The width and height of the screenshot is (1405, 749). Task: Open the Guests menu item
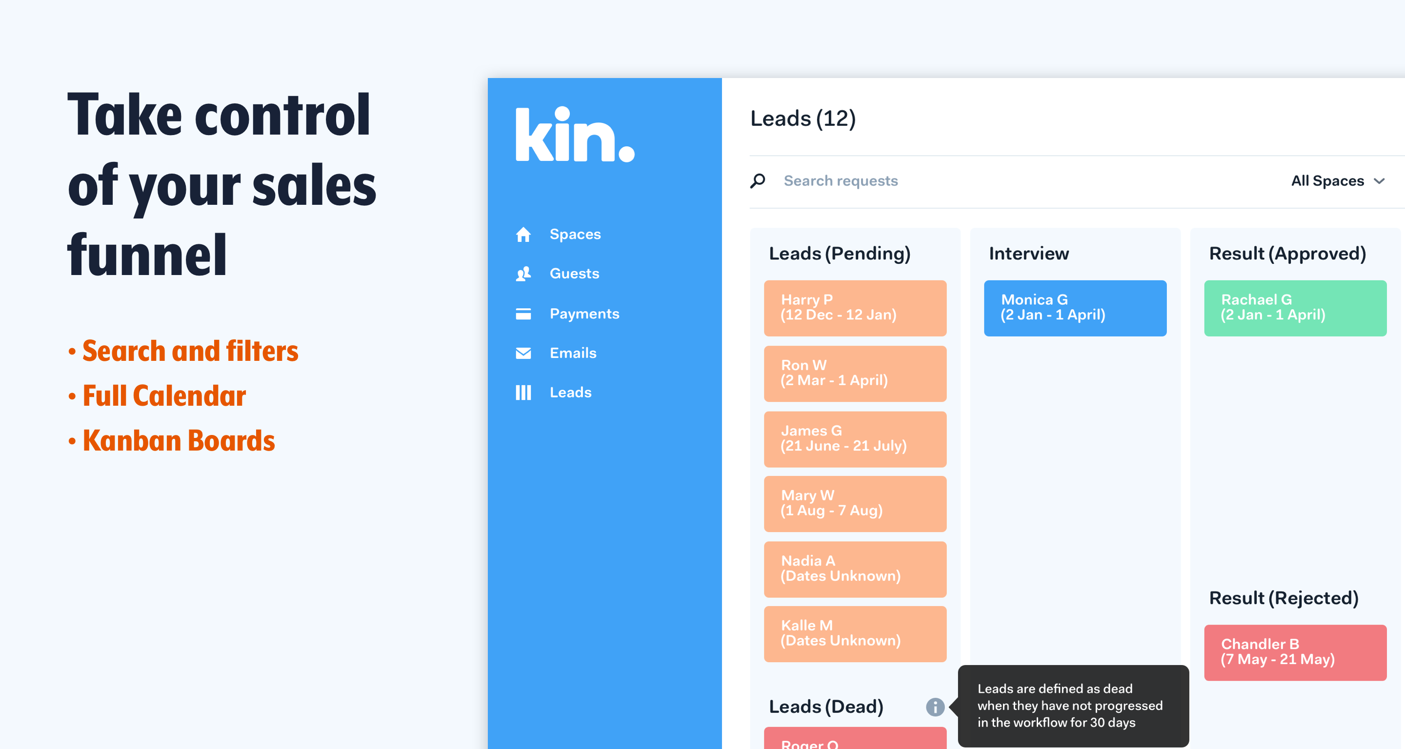tap(574, 274)
